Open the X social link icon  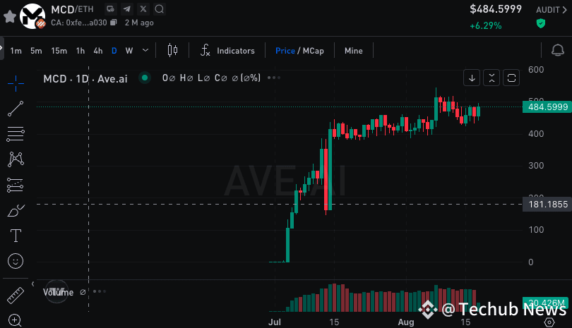[143, 8]
